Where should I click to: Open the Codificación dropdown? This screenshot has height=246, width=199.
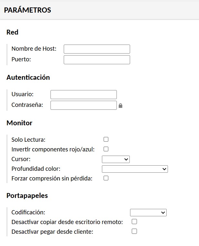tap(148, 212)
